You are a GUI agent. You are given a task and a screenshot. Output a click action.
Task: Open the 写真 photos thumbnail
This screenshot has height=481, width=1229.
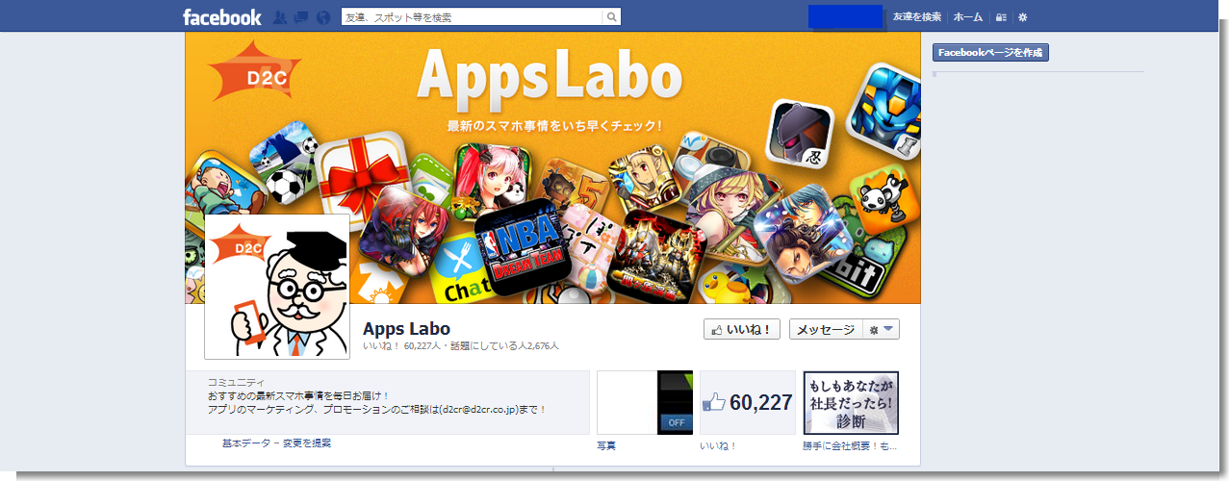[645, 402]
